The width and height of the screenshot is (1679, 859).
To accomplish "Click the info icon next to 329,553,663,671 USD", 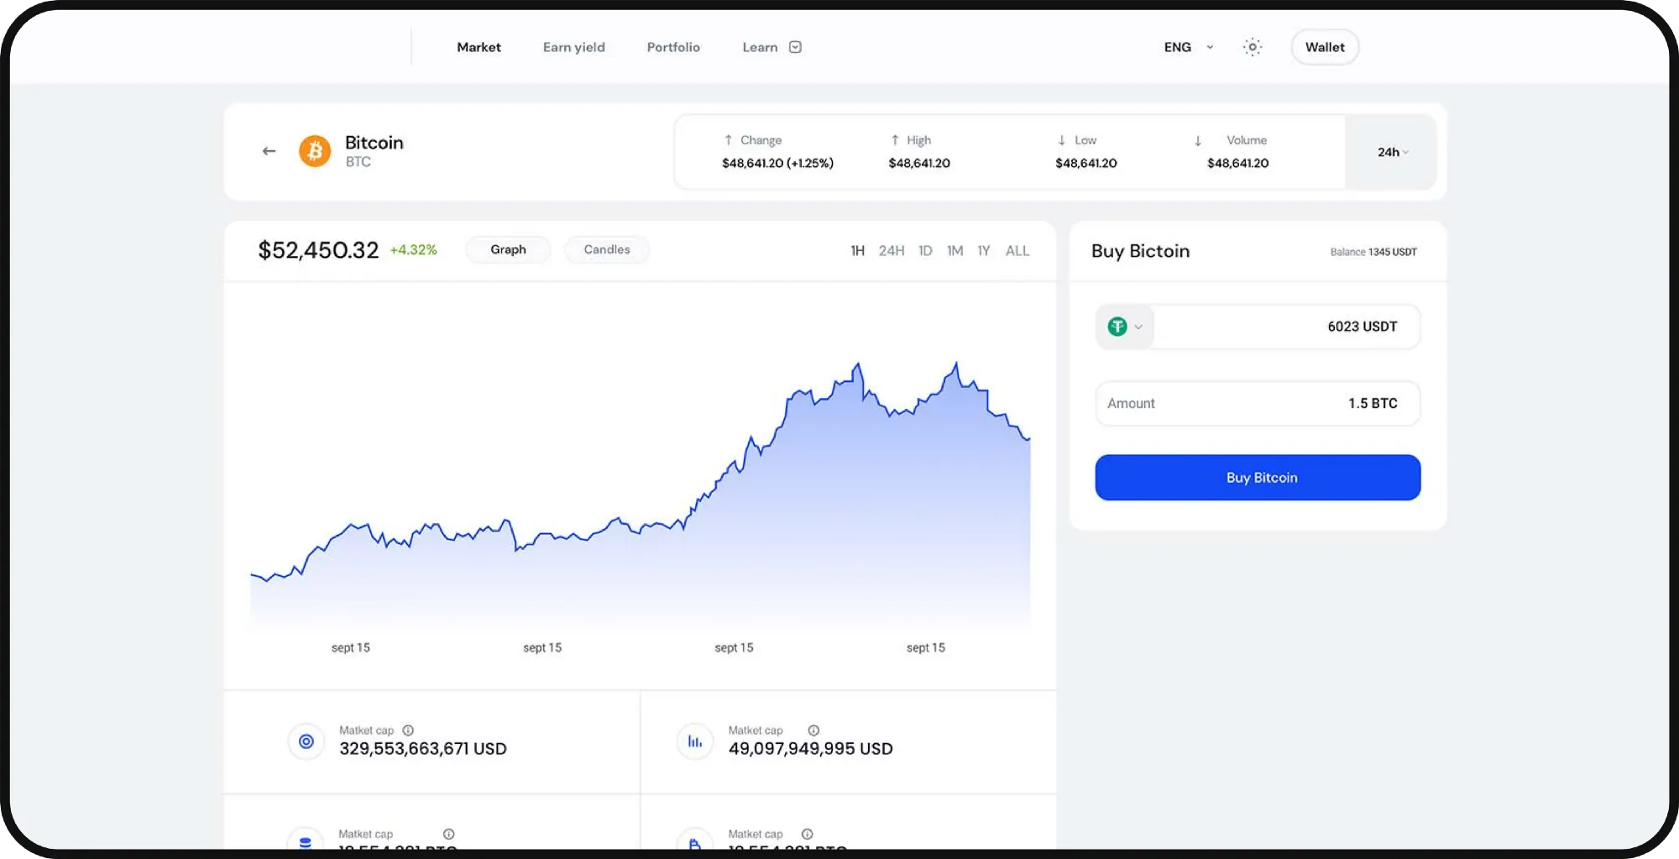I will coord(408,731).
